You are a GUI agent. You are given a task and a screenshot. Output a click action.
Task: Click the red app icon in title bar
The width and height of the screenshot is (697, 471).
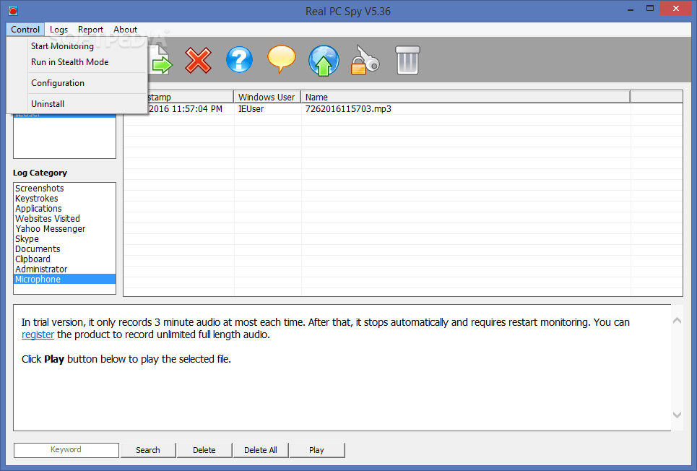(x=13, y=11)
